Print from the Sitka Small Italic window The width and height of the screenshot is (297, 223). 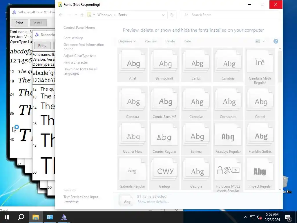pyautogui.click(x=19, y=23)
